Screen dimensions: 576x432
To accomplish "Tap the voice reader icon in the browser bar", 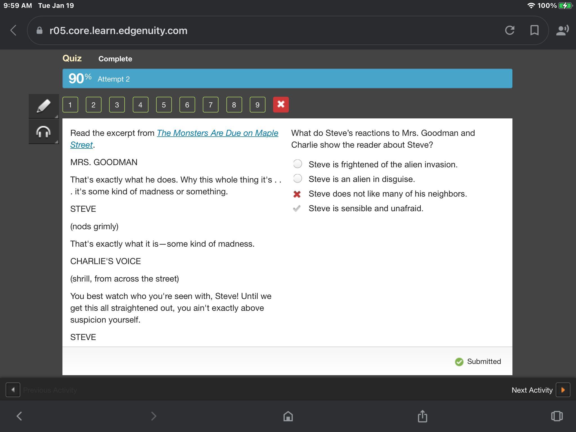I will tap(562, 30).
